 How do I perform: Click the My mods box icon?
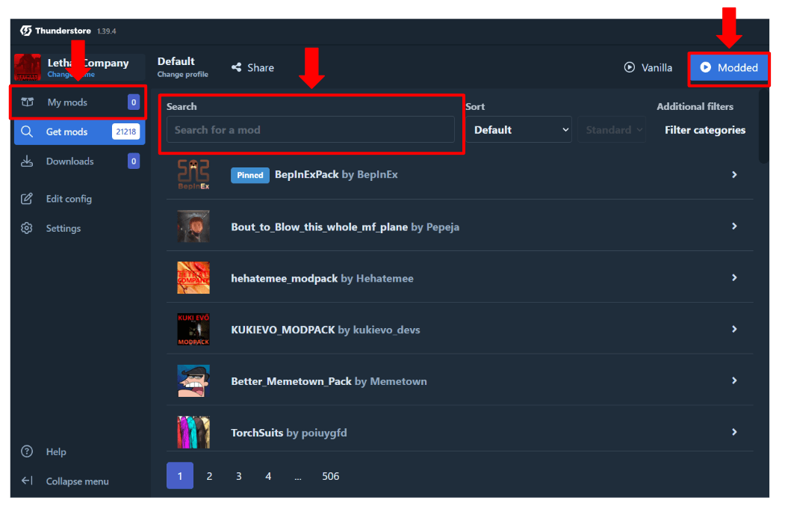click(x=27, y=102)
